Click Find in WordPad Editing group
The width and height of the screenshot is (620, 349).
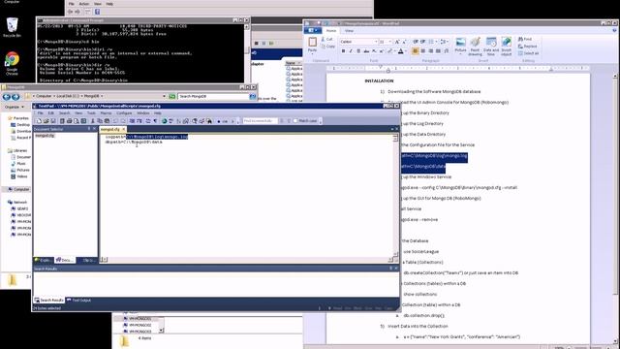coord(525,39)
